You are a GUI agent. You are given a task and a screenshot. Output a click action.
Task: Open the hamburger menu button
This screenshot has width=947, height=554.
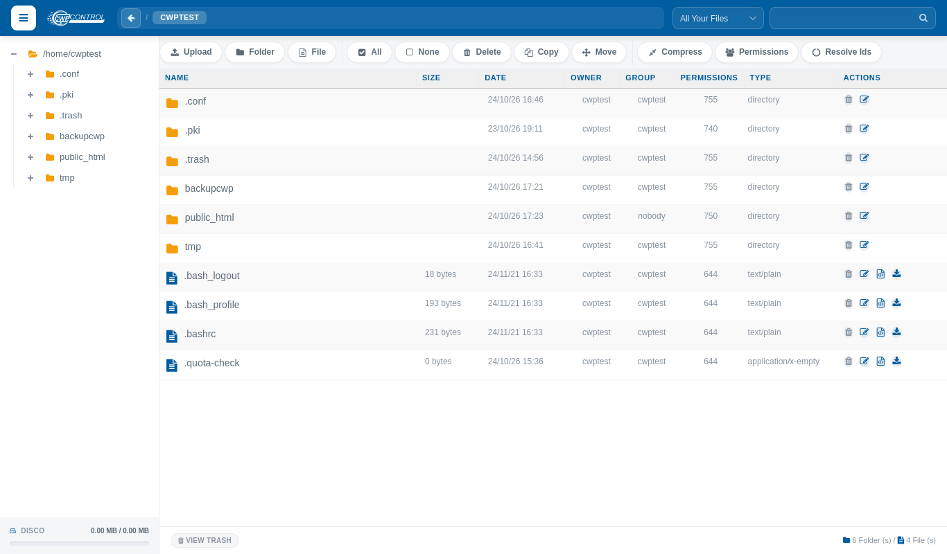tap(24, 18)
